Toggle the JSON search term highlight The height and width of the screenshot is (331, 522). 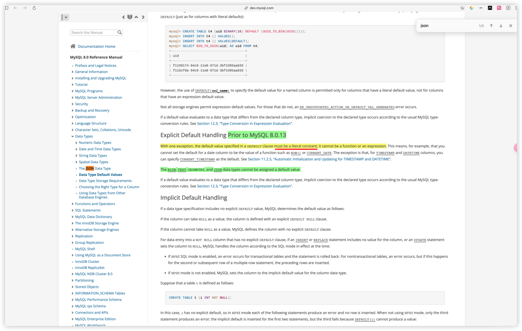point(511,25)
